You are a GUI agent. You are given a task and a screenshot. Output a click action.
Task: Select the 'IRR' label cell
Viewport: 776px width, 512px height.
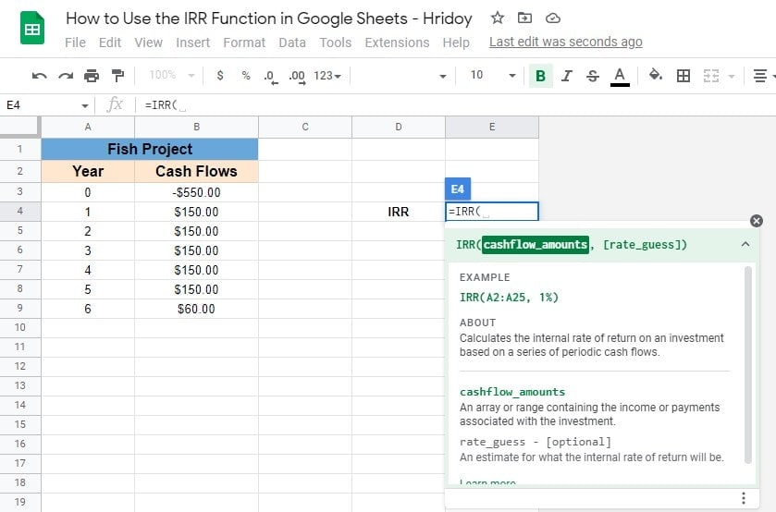pyautogui.click(x=399, y=212)
